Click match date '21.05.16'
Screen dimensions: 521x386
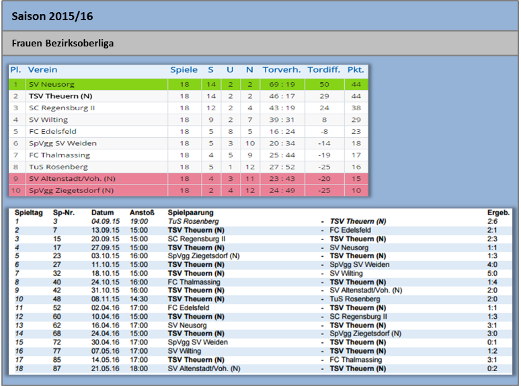click(x=106, y=369)
